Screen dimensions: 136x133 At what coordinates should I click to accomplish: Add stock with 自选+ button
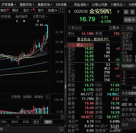(130, 20)
